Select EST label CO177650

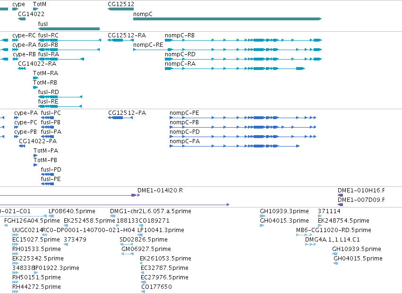click(x=156, y=287)
